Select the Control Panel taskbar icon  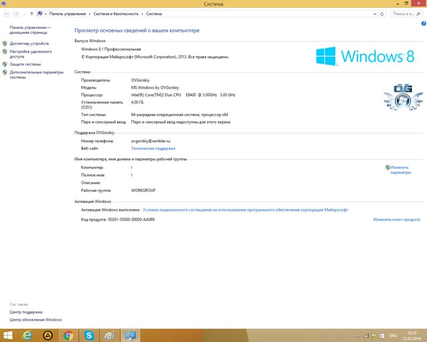130,335
